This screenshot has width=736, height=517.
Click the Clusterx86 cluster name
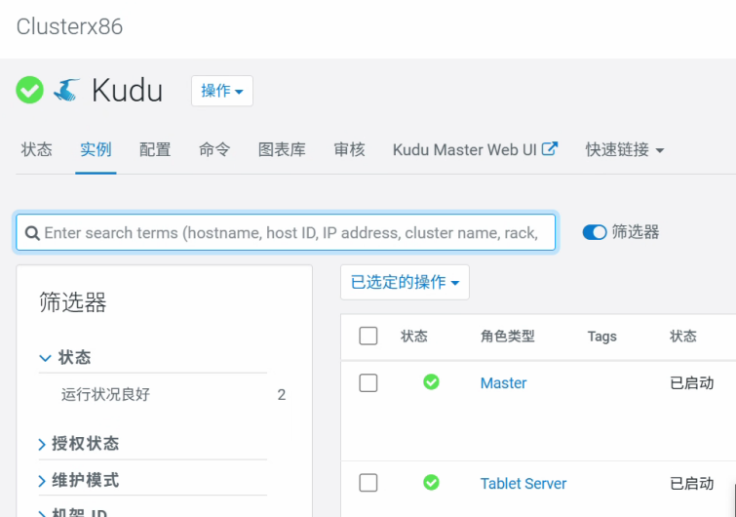click(x=69, y=26)
